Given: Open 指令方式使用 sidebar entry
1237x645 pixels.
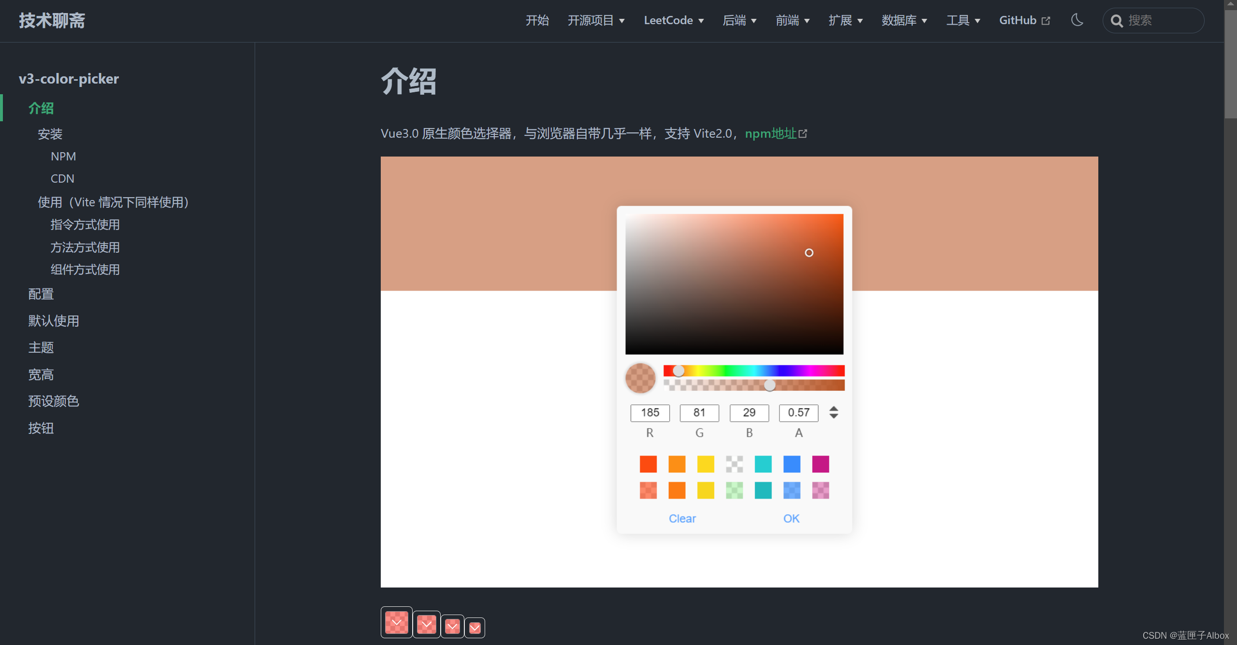Looking at the screenshot, I should 85,224.
